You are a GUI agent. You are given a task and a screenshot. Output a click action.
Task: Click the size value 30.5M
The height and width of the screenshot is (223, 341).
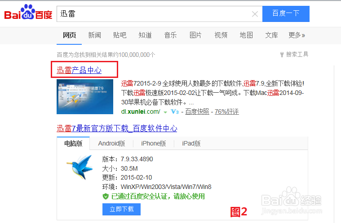(x=129, y=169)
